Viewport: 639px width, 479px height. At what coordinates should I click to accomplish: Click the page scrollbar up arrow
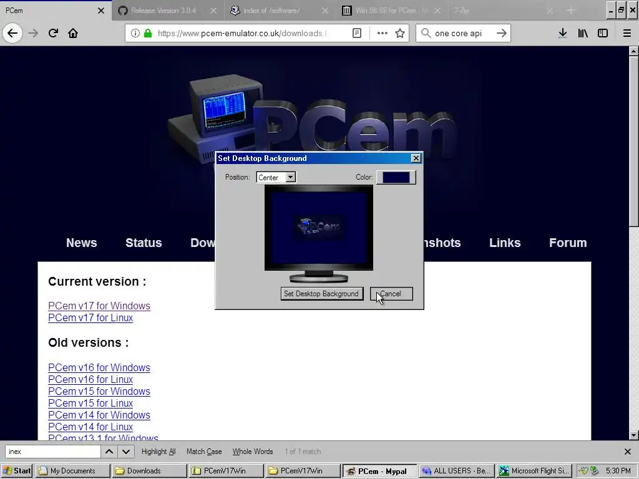tap(633, 51)
